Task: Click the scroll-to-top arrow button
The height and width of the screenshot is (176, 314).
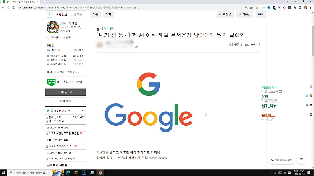Action: (301, 160)
